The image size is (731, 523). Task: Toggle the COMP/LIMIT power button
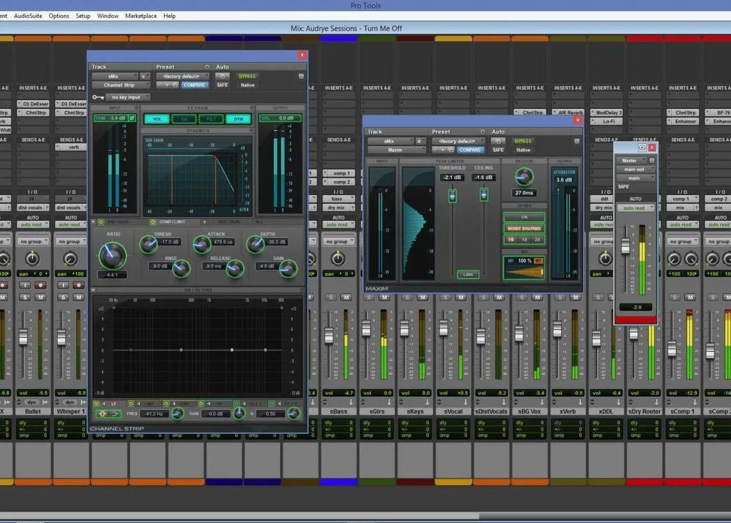coord(153,222)
